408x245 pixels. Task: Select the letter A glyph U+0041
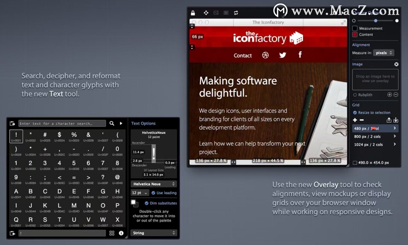click(16, 193)
